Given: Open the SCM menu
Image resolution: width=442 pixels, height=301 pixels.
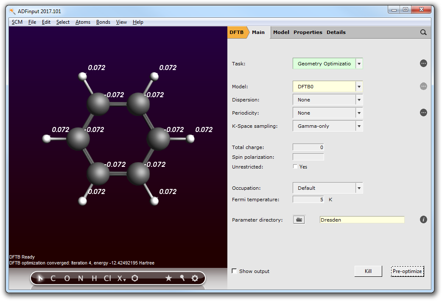Looking at the screenshot, I should [17, 22].
